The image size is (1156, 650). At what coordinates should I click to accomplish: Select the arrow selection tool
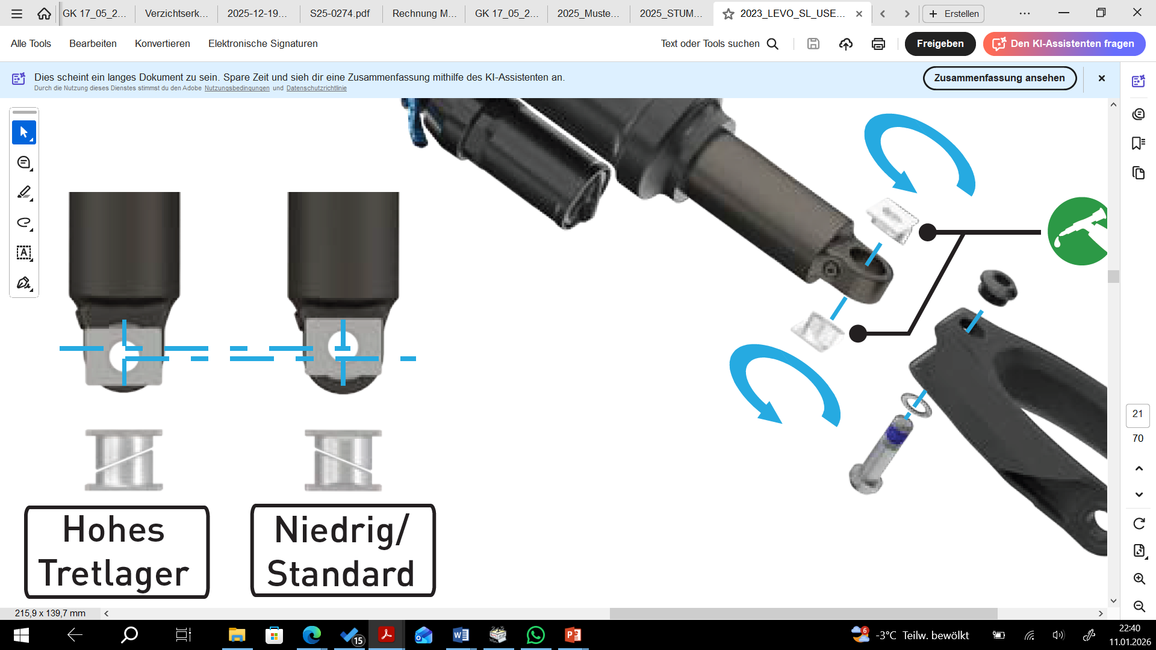click(24, 132)
